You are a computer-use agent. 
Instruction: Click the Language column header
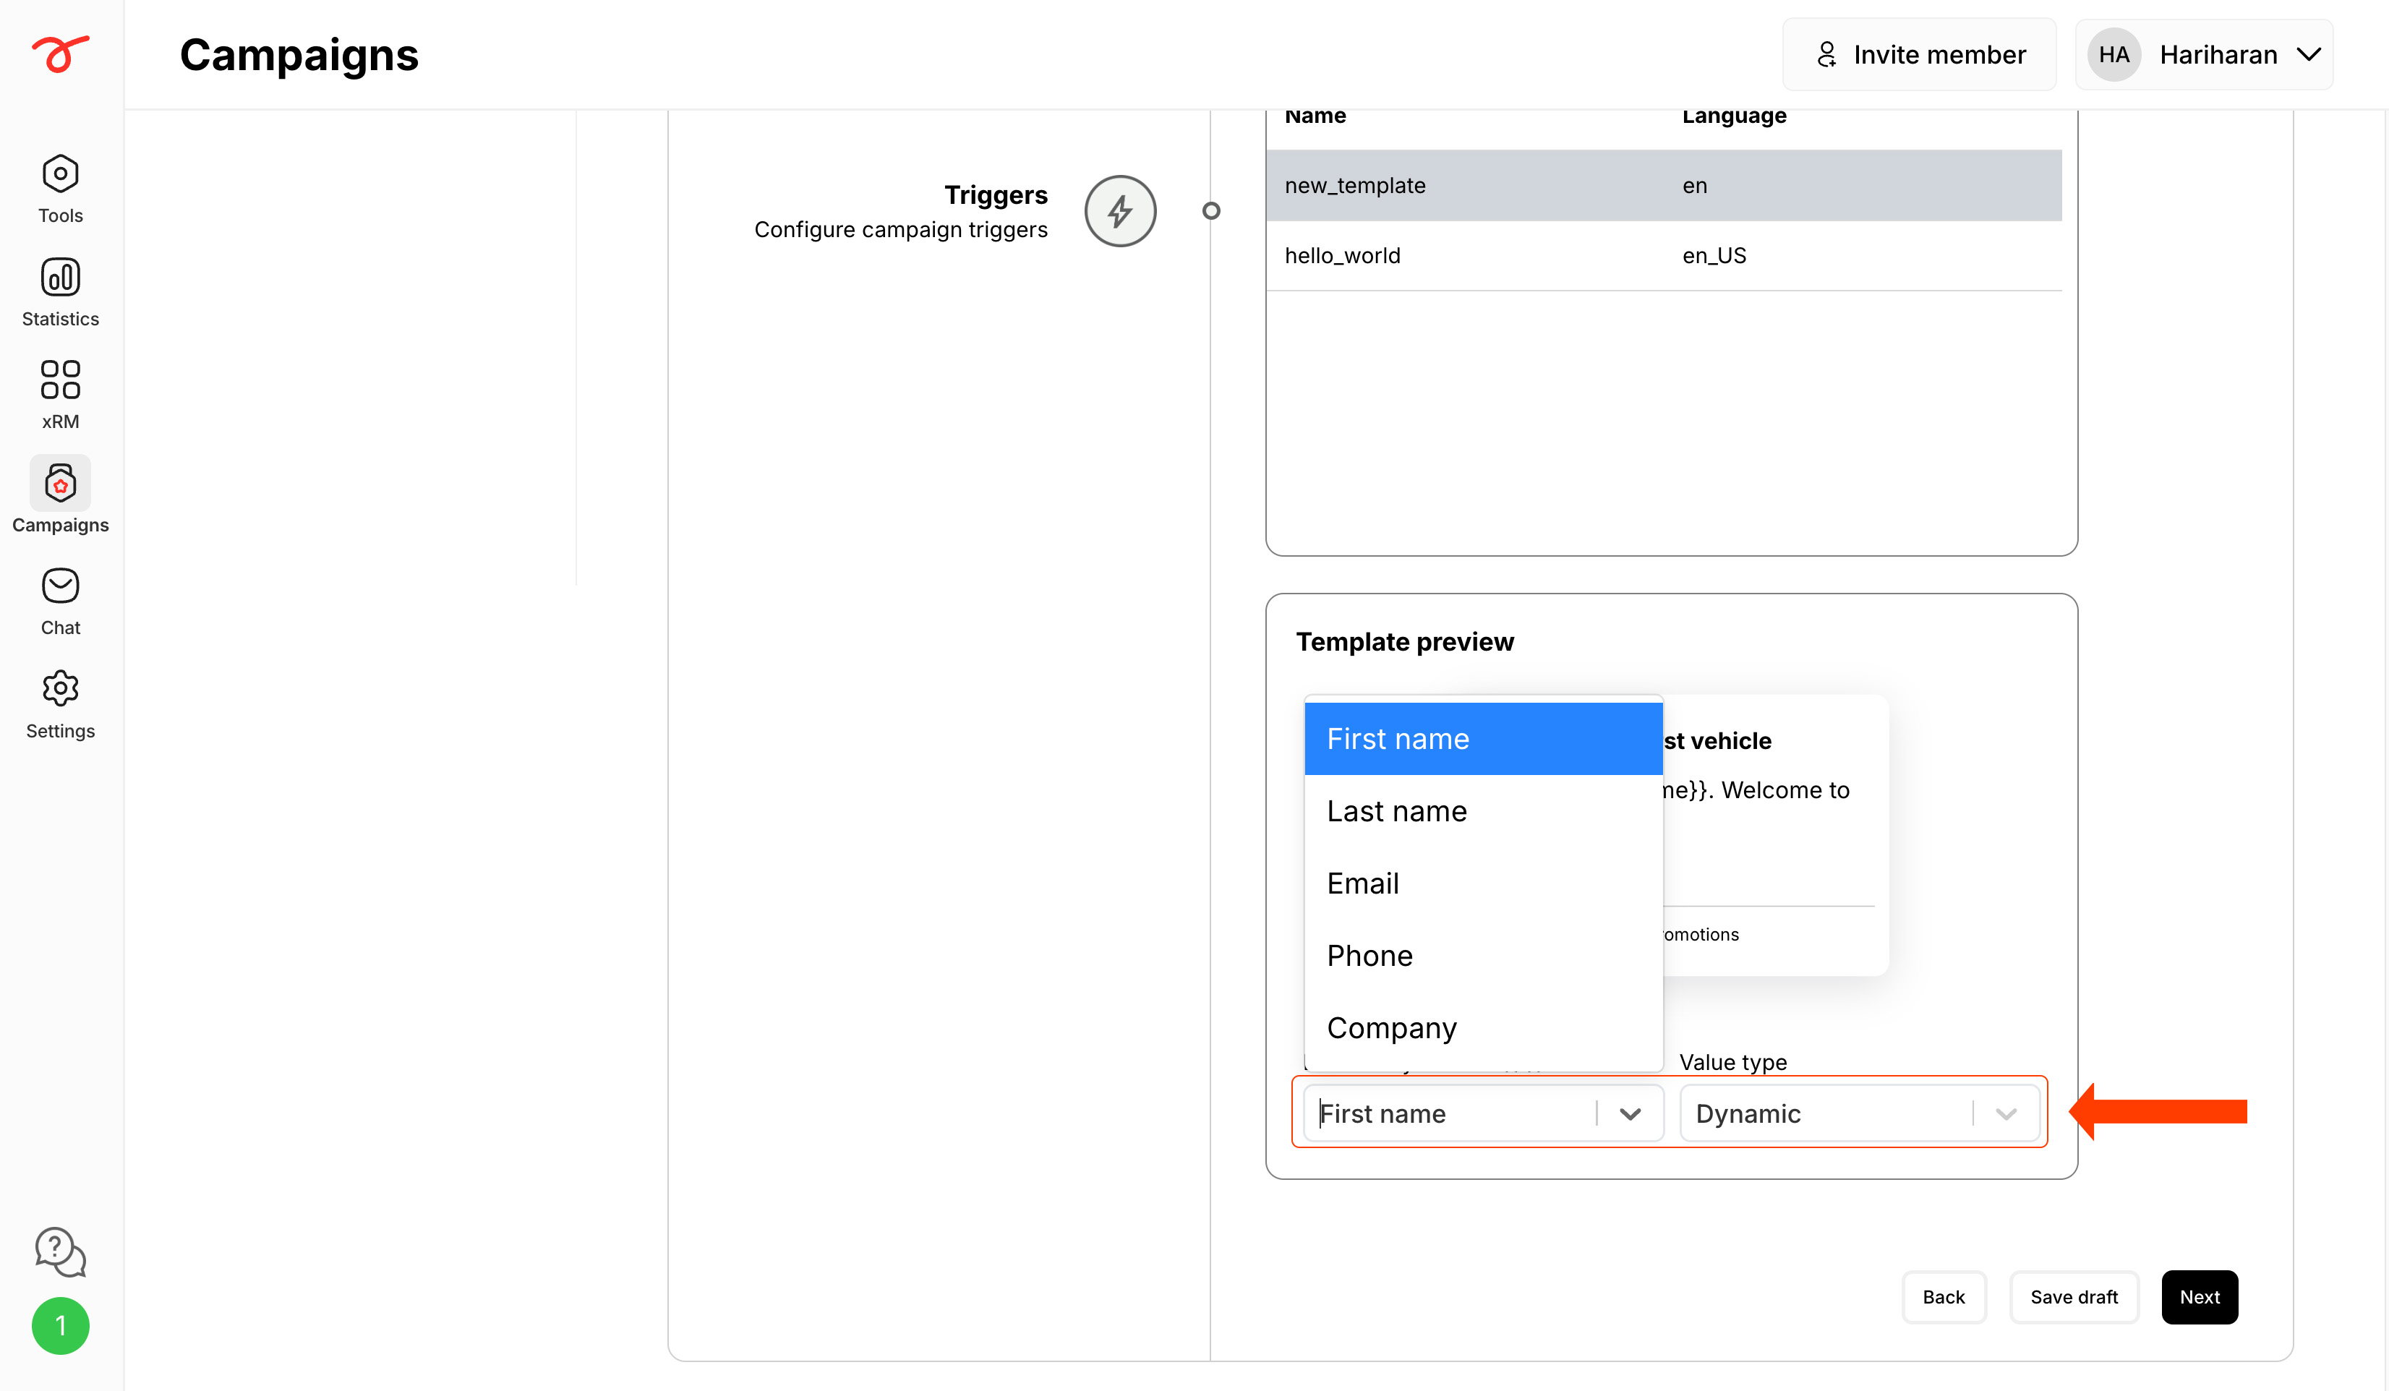[x=1734, y=116]
